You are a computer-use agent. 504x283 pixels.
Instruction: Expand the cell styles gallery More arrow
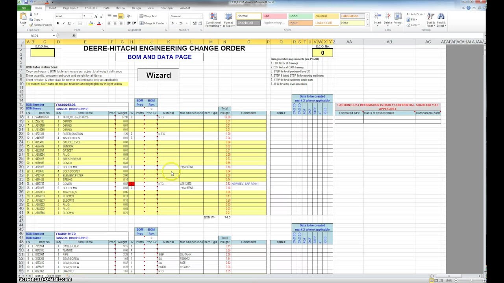click(x=368, y=24)
